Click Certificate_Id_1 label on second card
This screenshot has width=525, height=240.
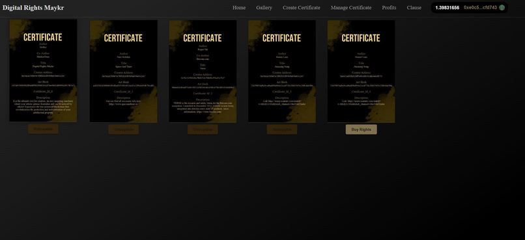coord(124,92)
